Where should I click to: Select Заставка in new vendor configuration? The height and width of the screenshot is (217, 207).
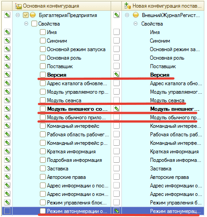click(160, 169)
